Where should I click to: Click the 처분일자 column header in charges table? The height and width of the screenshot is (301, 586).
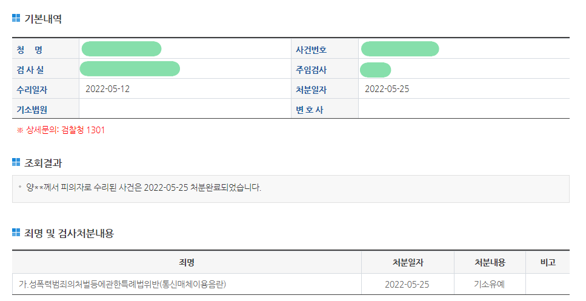coord(408,262)
